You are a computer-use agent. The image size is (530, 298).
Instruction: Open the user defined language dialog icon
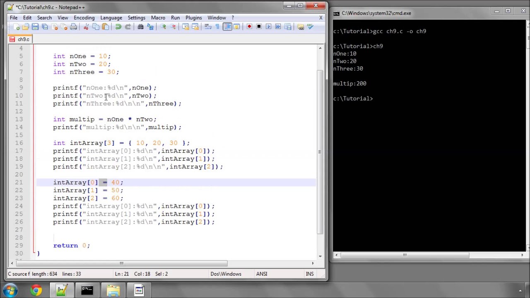click(236, 27)
